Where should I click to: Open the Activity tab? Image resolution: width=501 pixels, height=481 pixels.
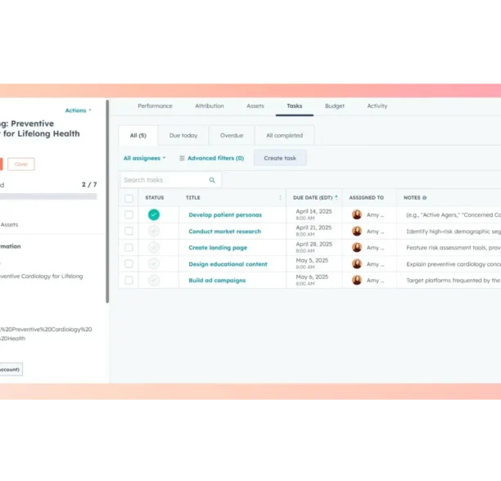(x=377, y=106)
